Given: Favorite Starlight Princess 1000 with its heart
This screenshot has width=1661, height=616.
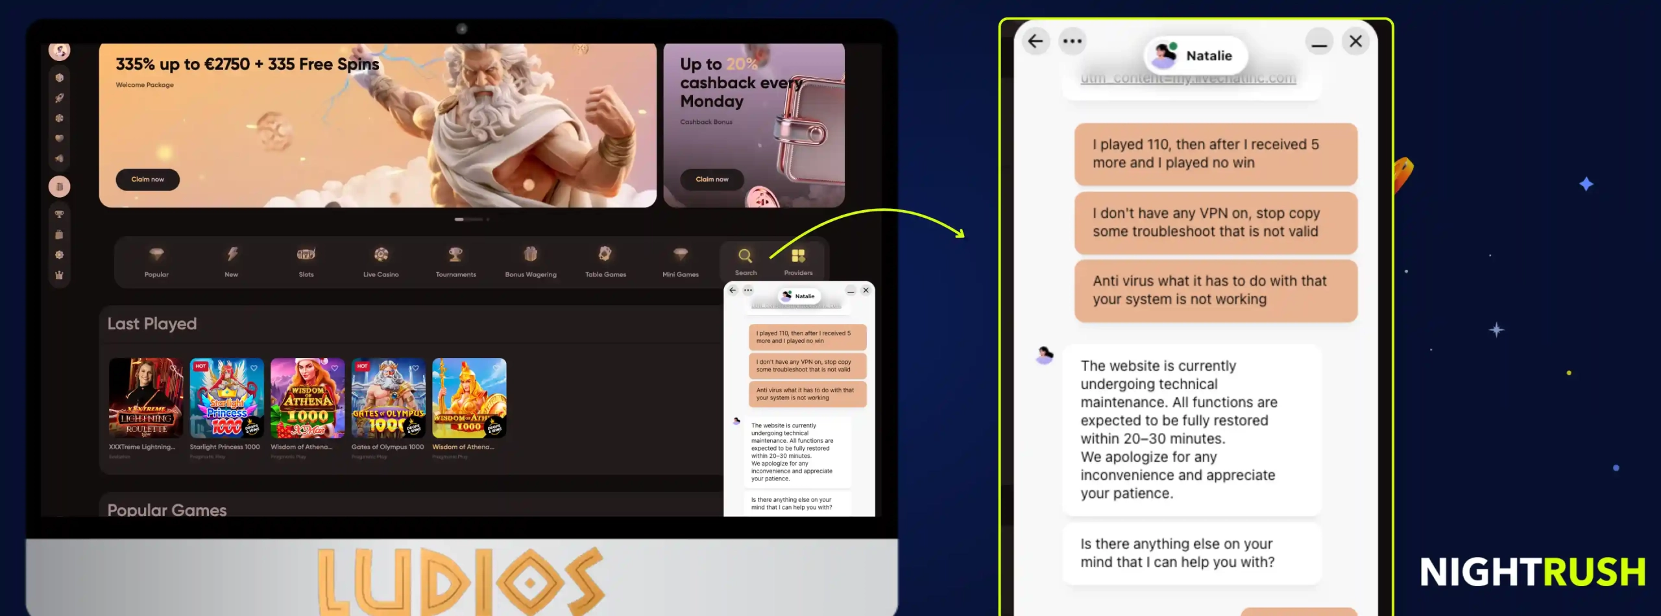Looking at the screenshot, I should click(x=254, y=368).
